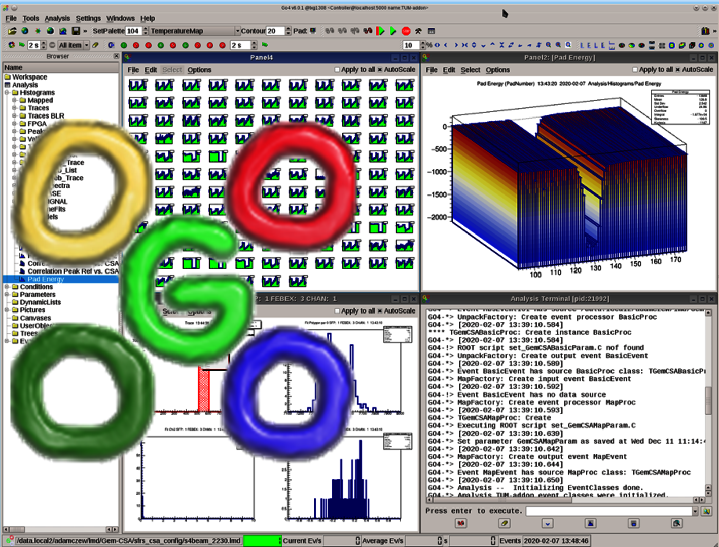Open the Analysis menu
Image resolution: width=719 pixels, height=547 pixels.
tap(57, 18)
